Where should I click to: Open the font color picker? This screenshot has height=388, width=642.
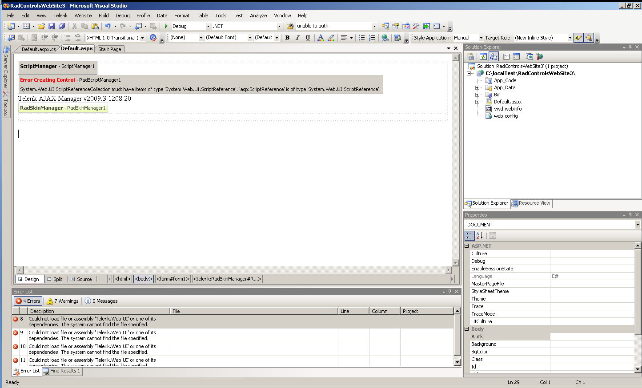click(x=321, y=38)
